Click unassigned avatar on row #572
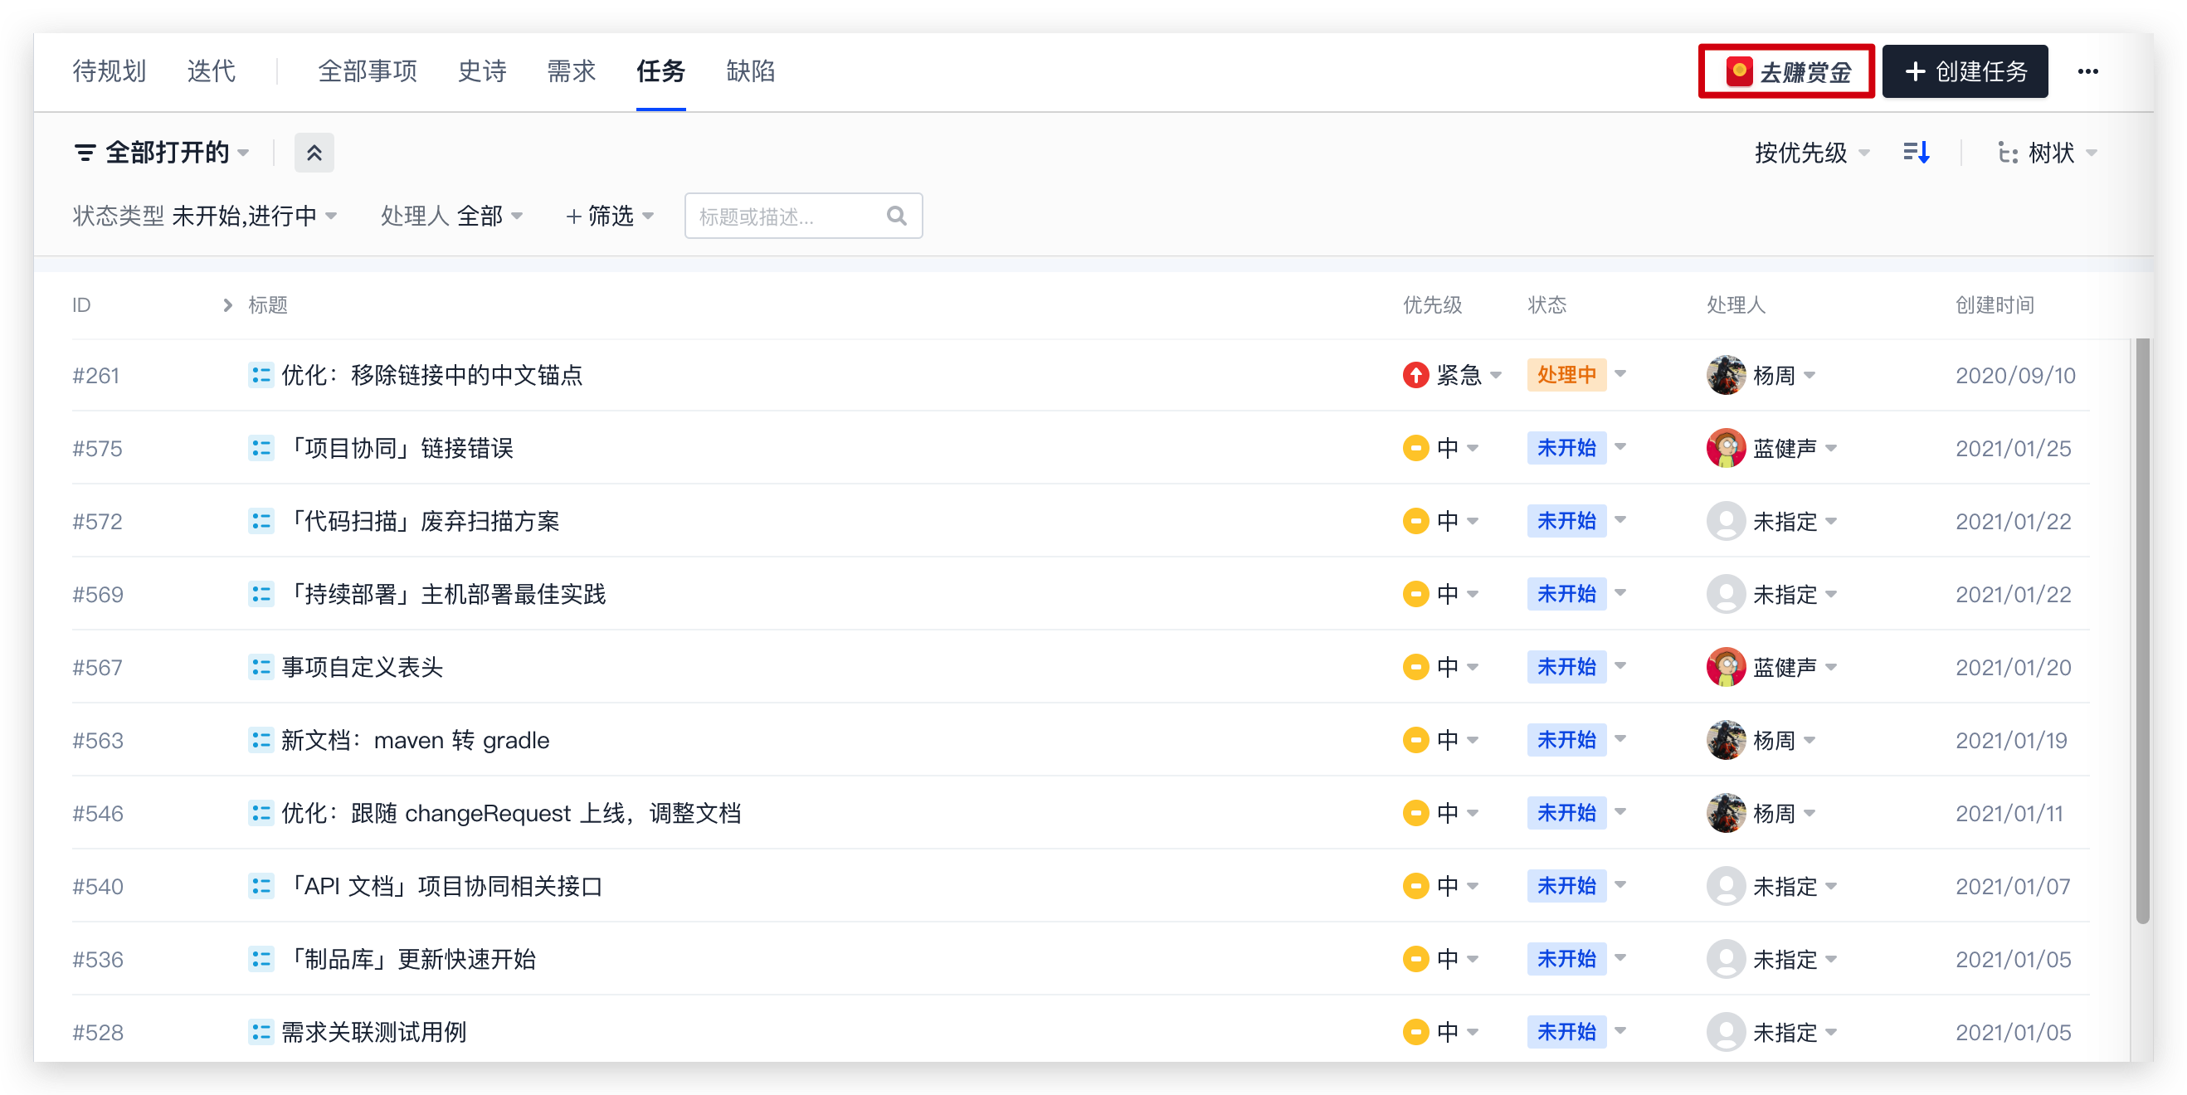2187x1095 pixels. tap(1726, 521)
